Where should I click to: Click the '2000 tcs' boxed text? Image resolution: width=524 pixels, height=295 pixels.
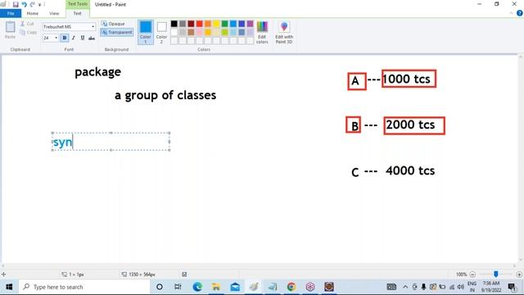coord(414,125)
